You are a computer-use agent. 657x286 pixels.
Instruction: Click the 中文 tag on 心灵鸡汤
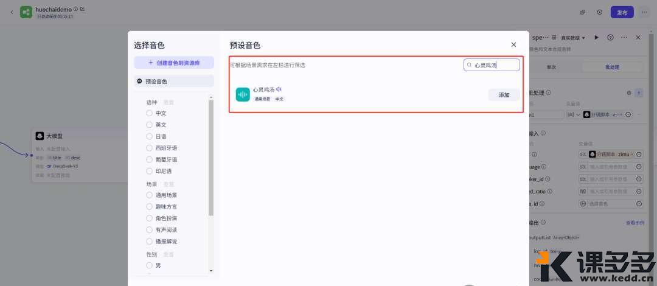click(x=279, y=99)
